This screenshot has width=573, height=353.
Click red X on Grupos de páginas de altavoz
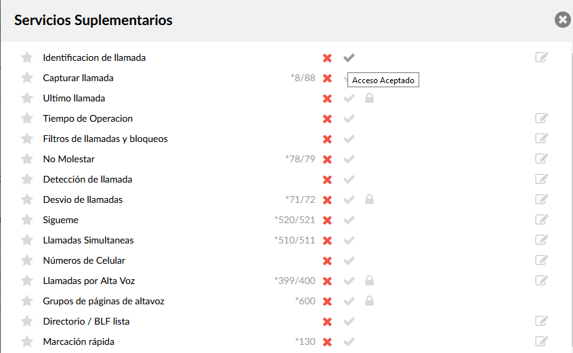327,301
